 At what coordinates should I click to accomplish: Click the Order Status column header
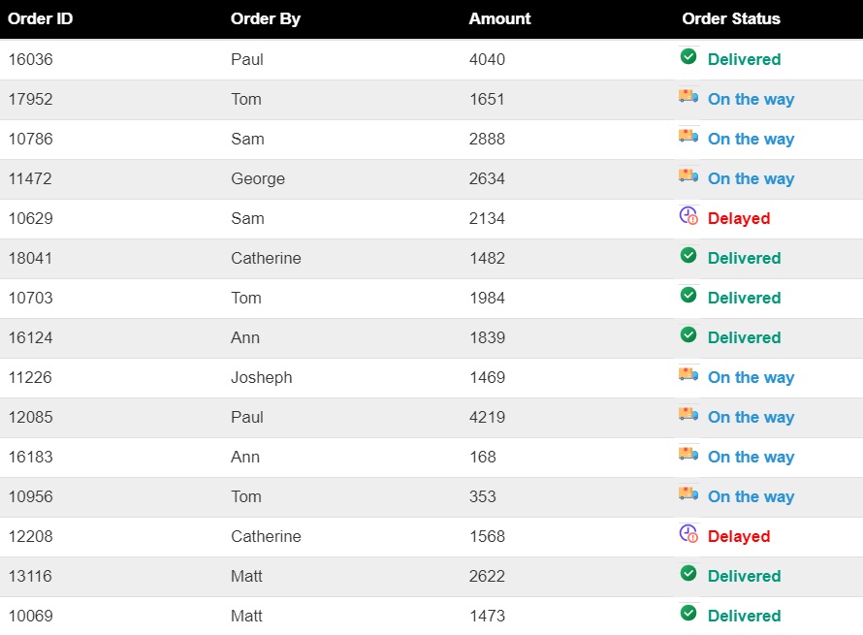tap(731, 18)
